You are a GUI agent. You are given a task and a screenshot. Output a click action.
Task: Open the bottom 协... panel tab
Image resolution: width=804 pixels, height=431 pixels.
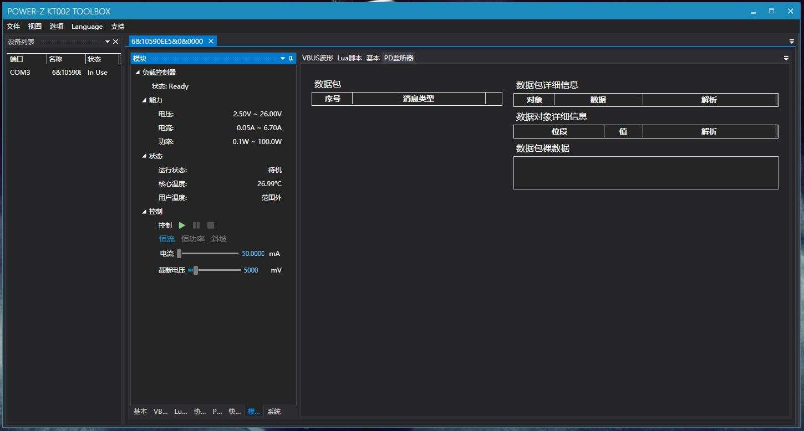pos(200,412)
